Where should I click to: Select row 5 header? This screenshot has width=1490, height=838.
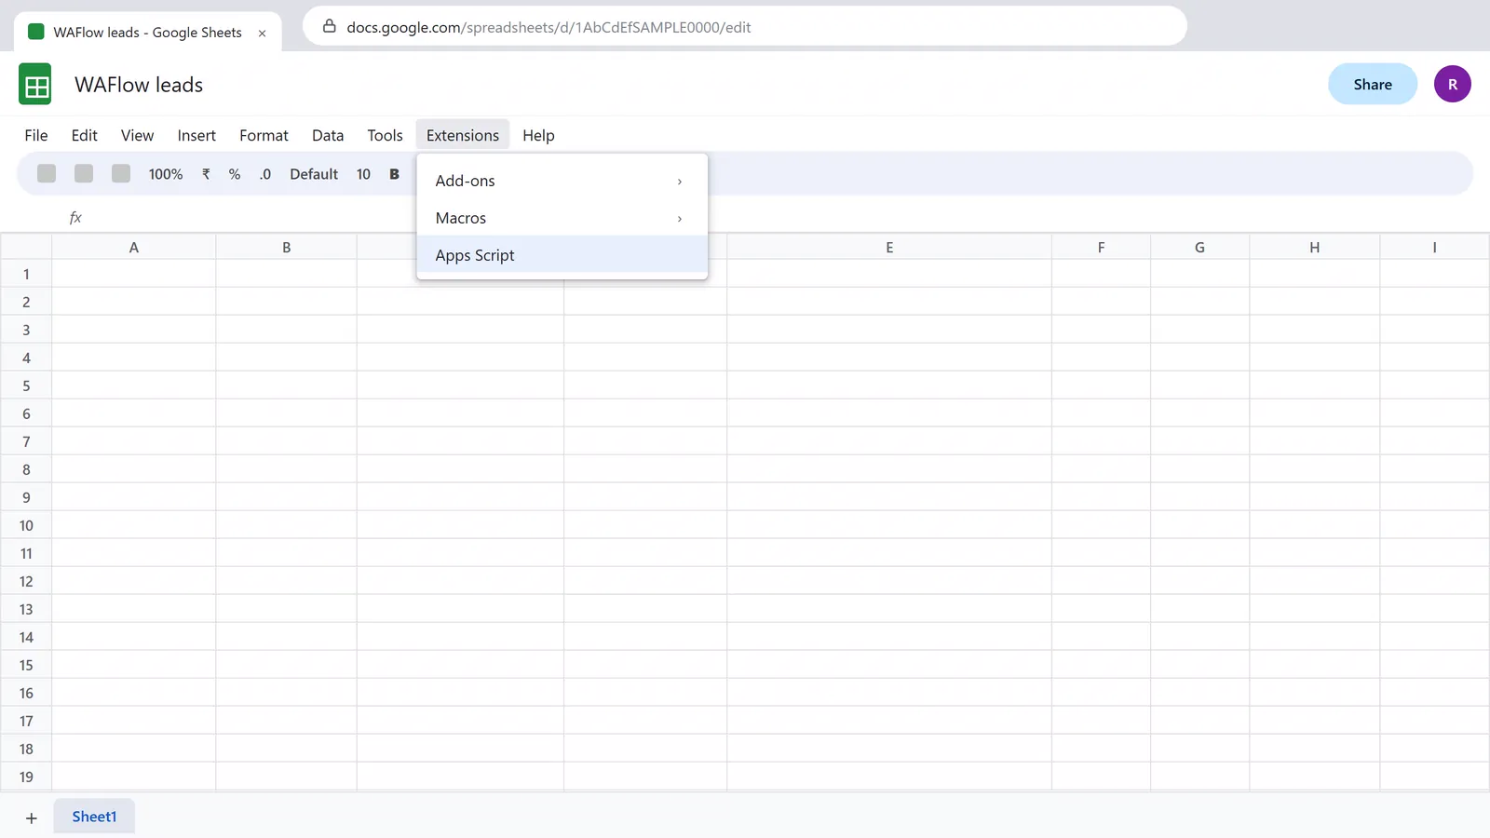pyautogui.click(x=26, y=385)
